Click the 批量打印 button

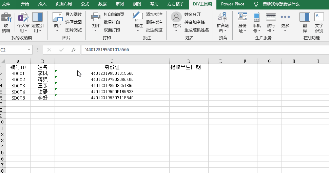coord(112,22)
